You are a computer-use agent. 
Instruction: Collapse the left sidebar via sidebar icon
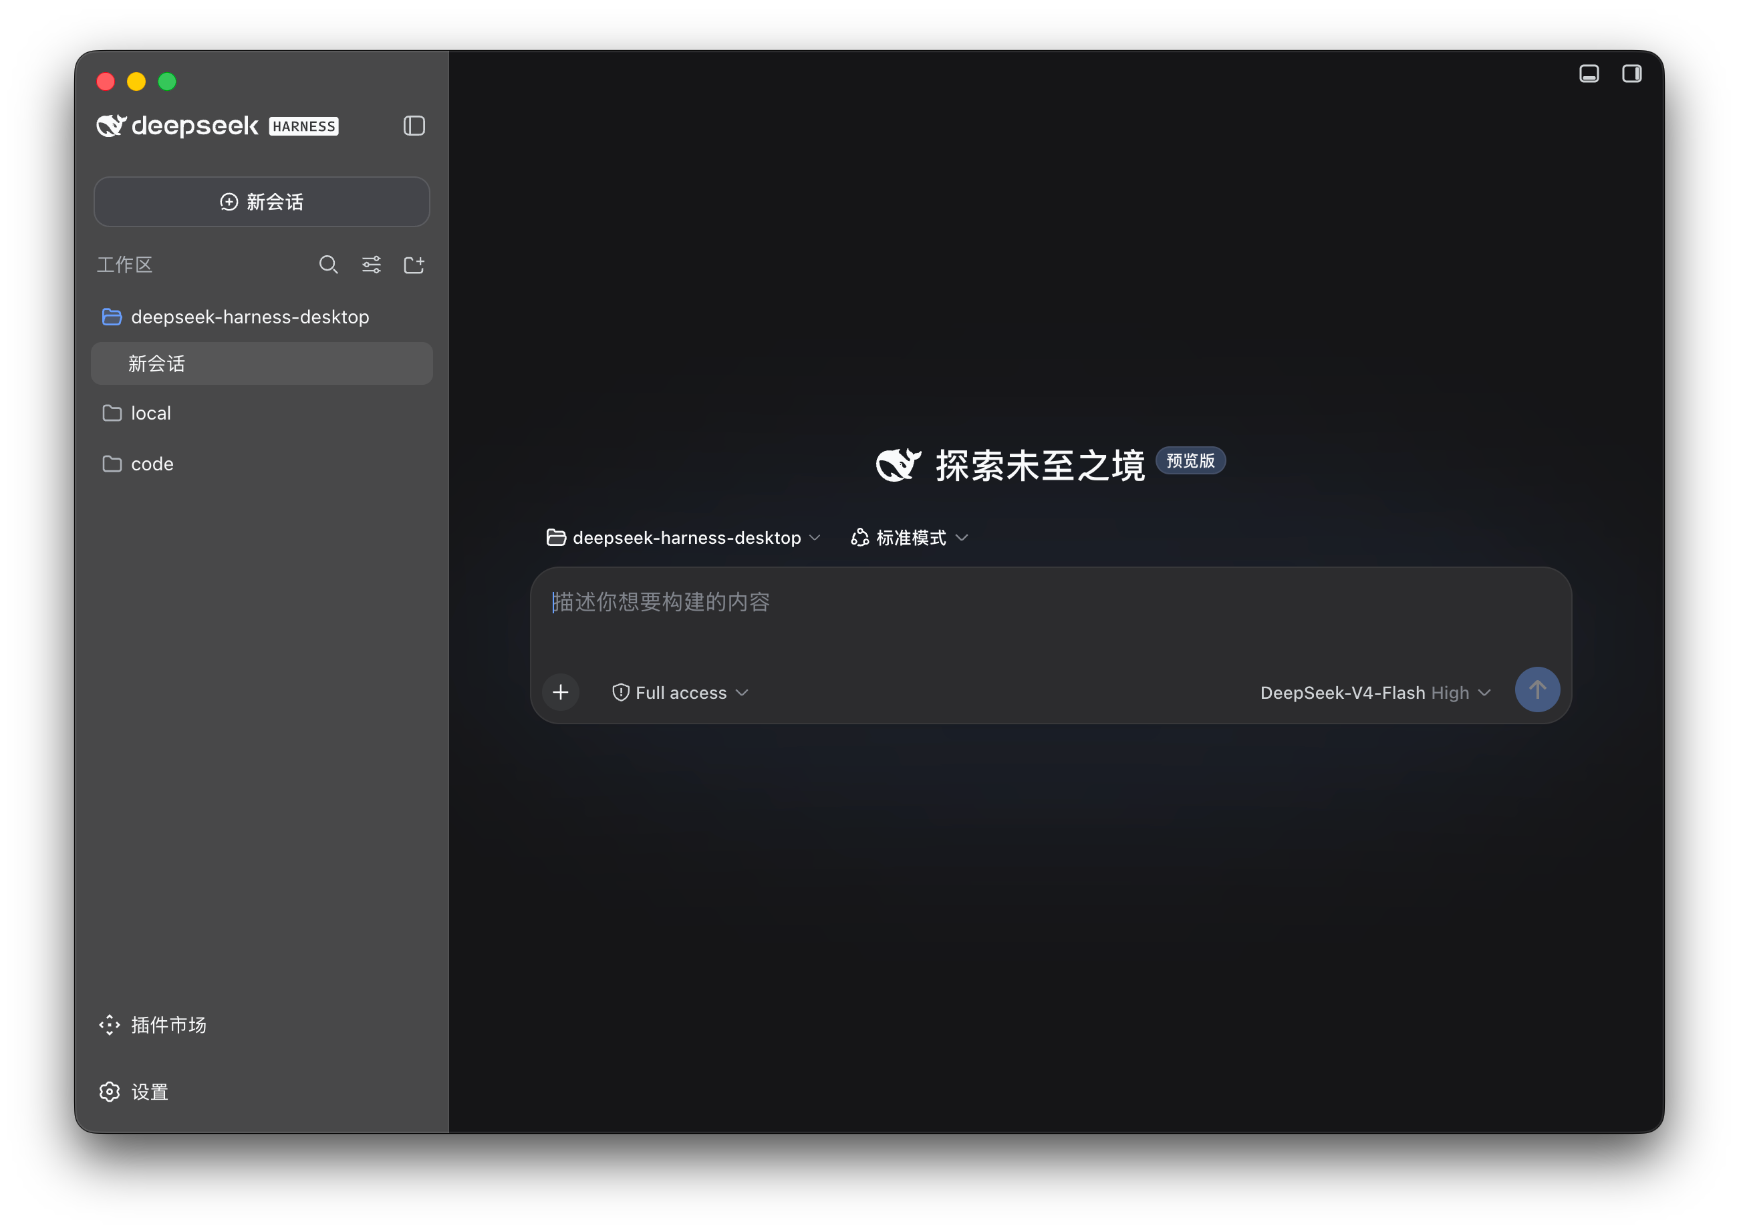tap(414, 126)
